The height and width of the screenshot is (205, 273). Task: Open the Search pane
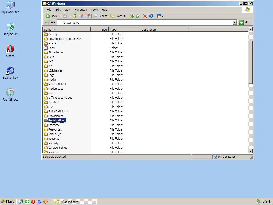coord(100,16)
